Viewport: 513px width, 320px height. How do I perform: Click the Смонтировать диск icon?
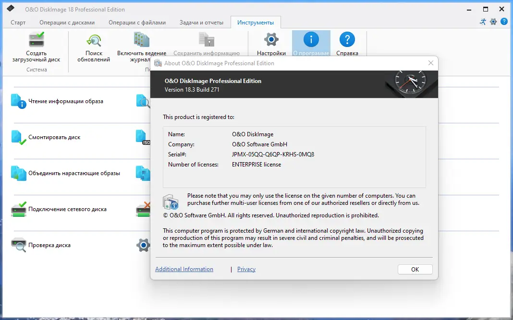pos(19,137)
